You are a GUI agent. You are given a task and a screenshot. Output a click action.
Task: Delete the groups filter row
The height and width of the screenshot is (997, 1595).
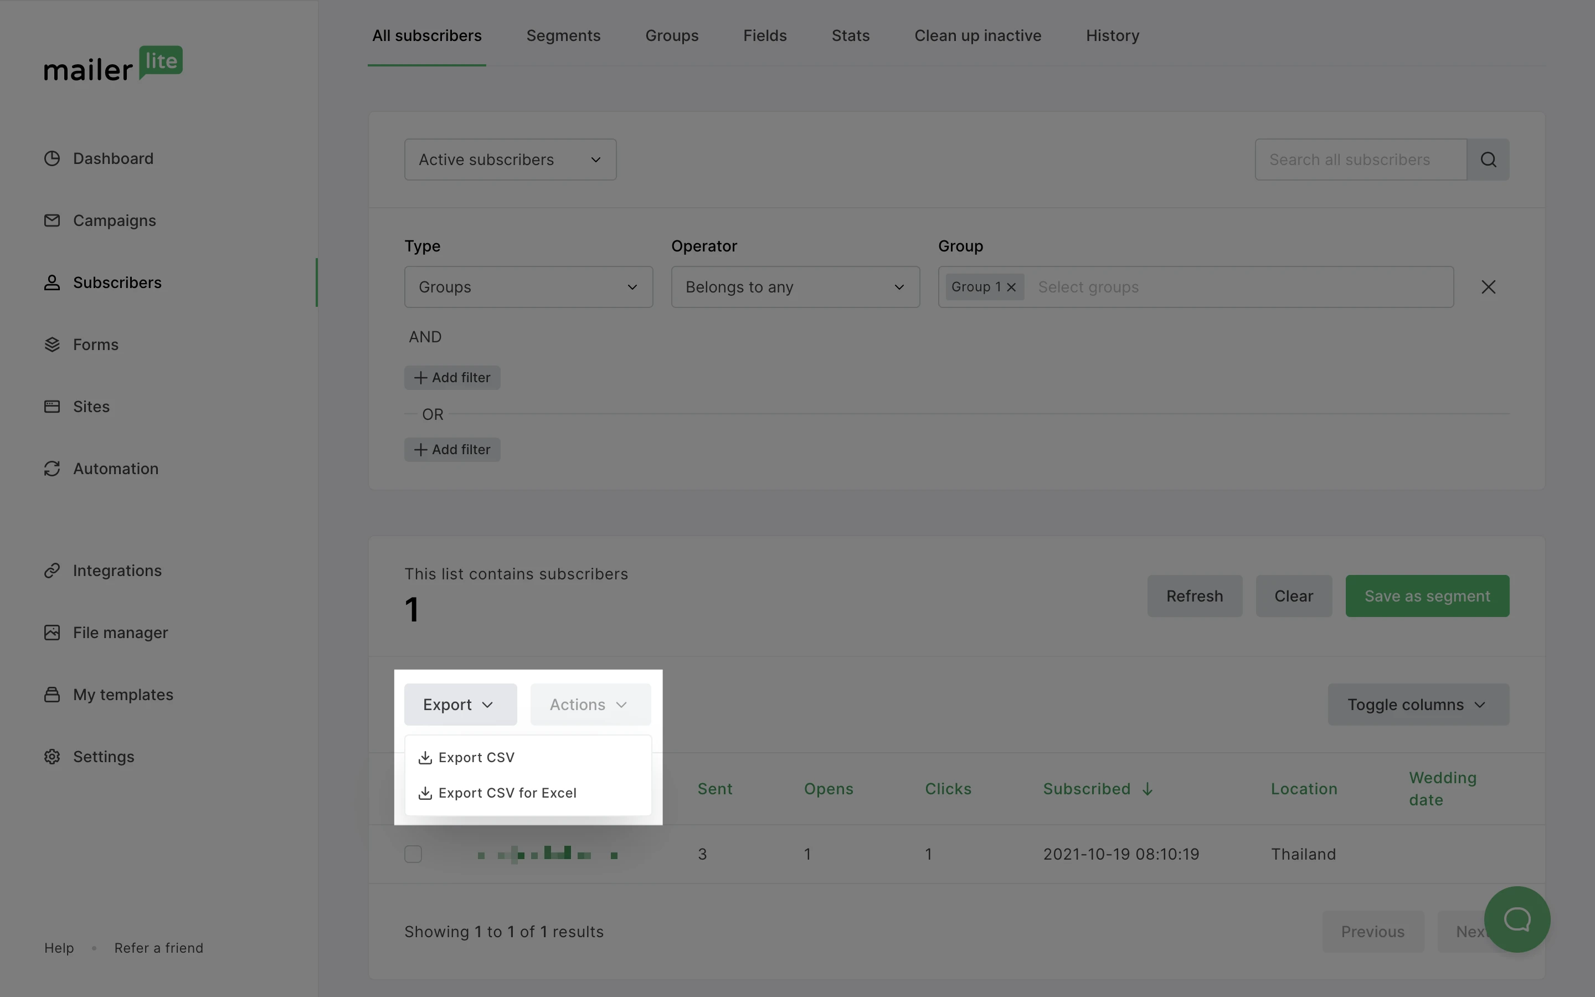(1488, 287)
